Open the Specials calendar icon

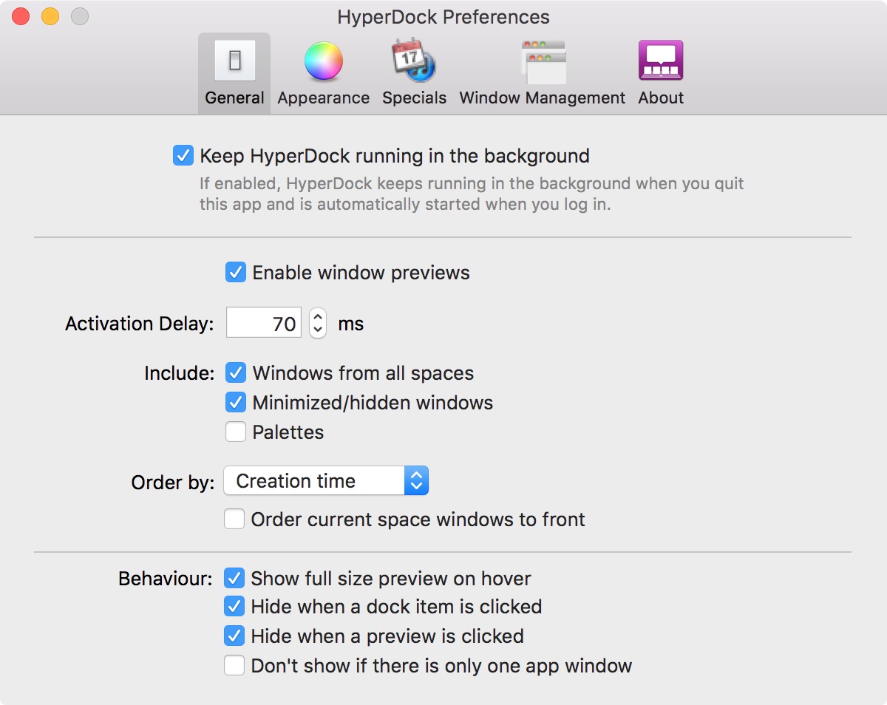point(414,61)
